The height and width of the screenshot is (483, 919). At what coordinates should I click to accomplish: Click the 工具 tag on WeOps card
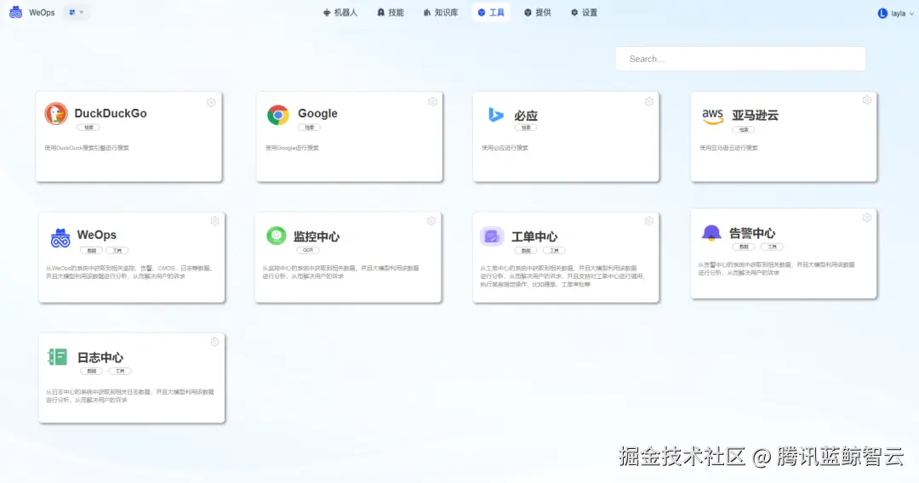coord(117,251)
